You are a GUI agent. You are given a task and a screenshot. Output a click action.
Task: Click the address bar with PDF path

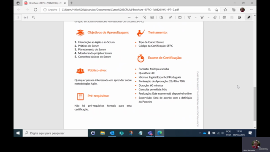tap(120, 10)
